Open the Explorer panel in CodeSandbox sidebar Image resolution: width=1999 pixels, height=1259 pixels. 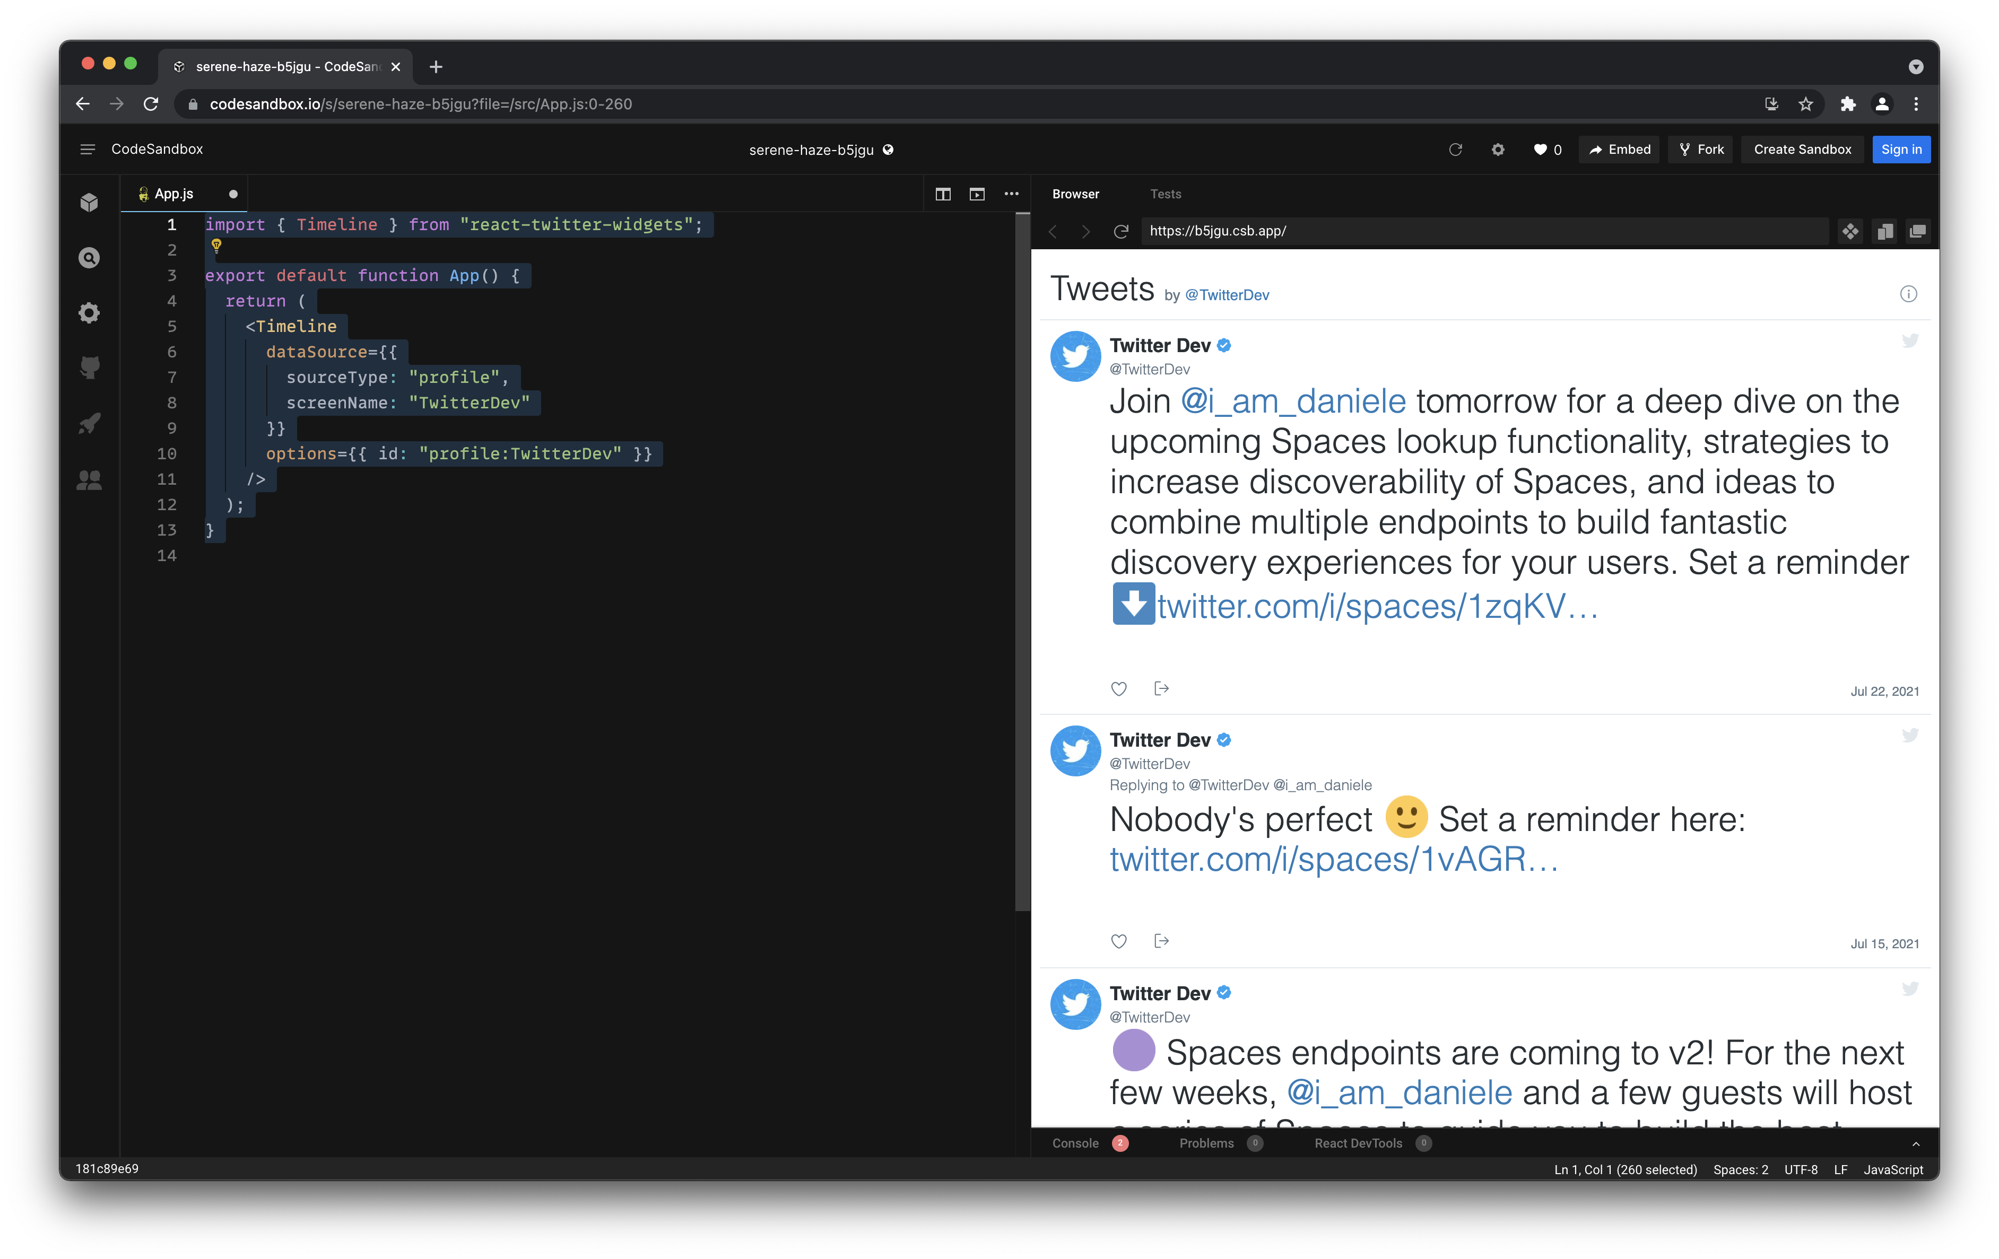[89, 203]
